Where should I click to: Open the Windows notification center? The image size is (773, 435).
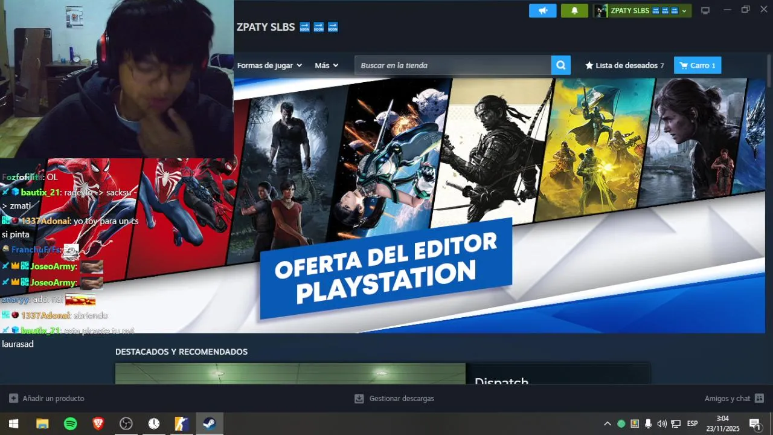click(x=755, y=424)
